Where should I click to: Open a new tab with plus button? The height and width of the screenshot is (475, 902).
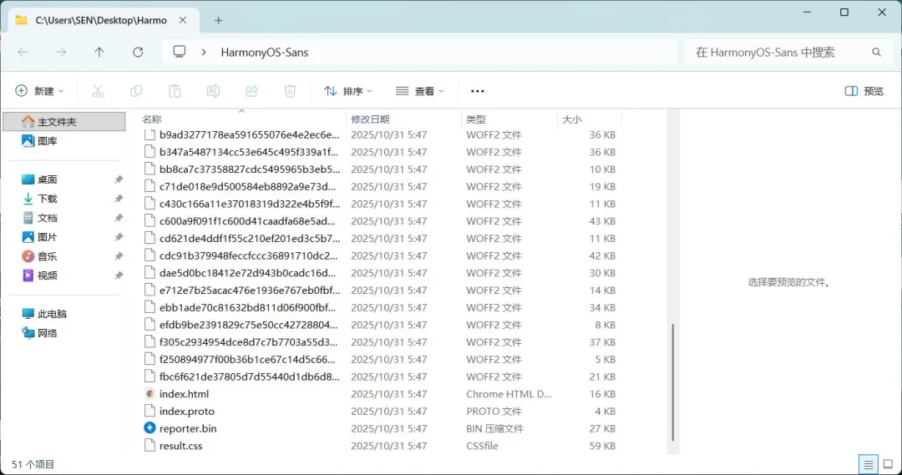pos(219,20)
